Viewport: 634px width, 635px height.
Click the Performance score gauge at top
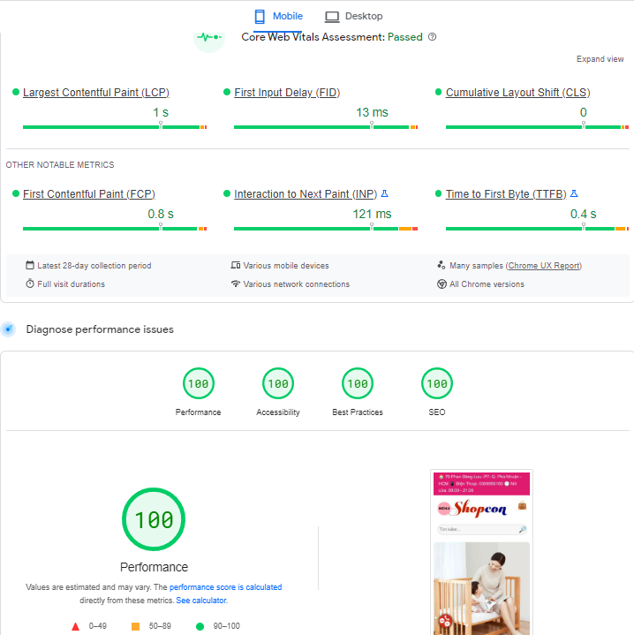pyautogui.click(x=198, y=384)
